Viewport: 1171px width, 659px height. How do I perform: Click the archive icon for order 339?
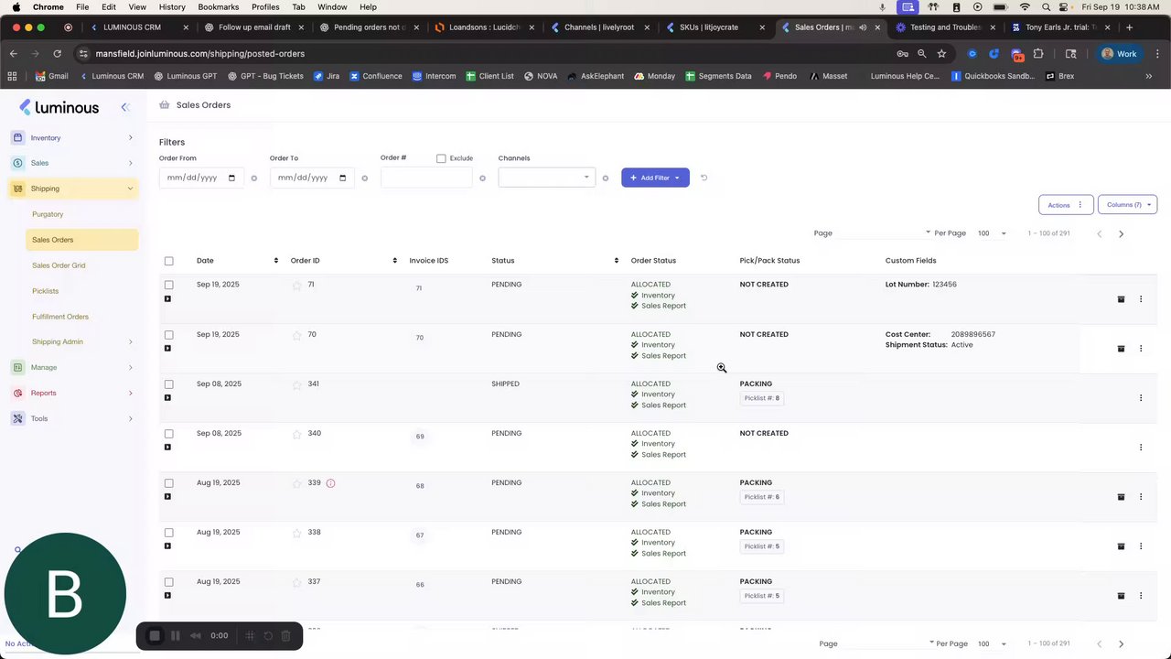pyautogui.click(x=1121, y=497)
